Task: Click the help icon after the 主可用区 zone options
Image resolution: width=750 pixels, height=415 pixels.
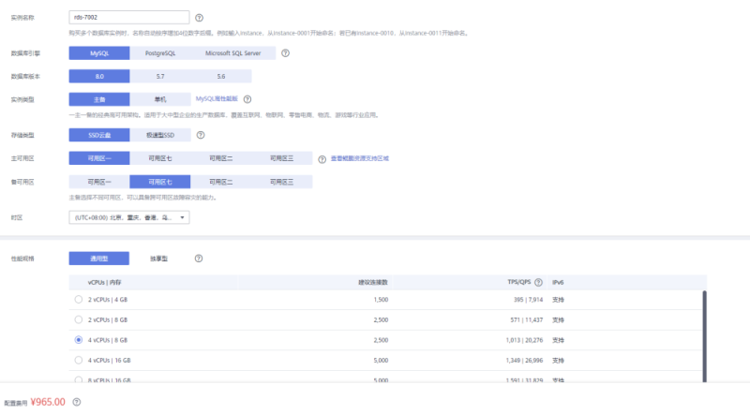Action: (x=322, y=158)
